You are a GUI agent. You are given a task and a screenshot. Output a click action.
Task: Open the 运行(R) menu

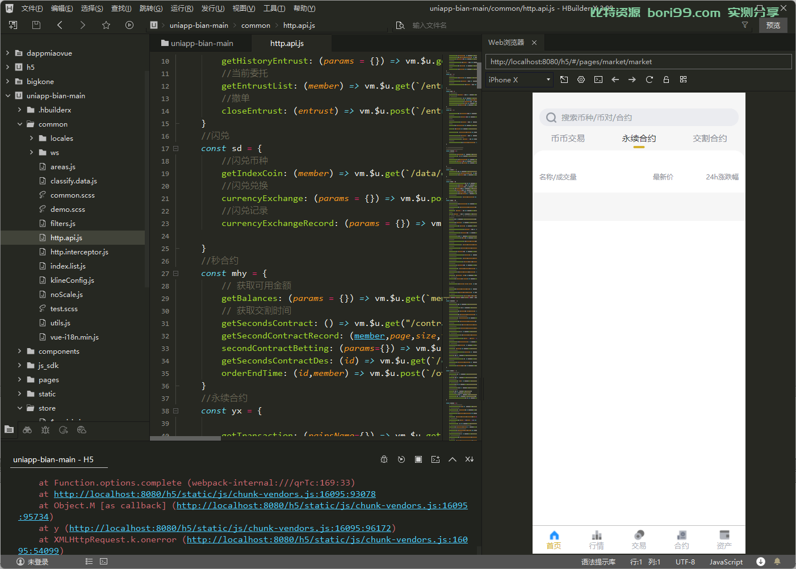182,9
